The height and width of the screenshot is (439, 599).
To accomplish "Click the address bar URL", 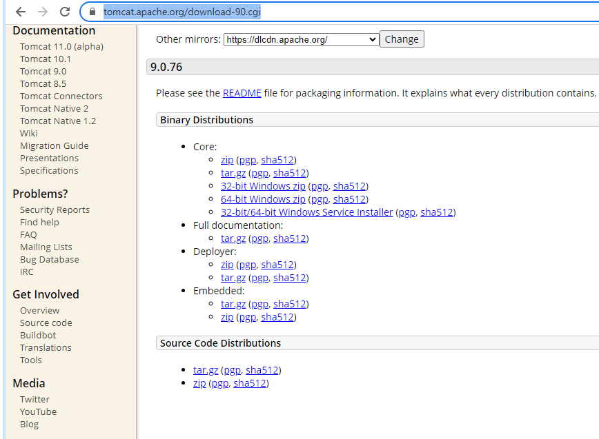I will pyautogui.click(x=182, y=12).
